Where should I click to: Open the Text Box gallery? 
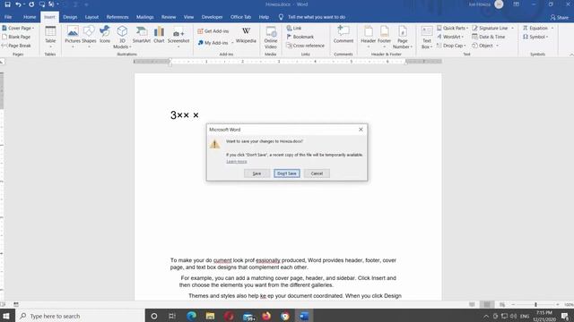coord(427,37)
